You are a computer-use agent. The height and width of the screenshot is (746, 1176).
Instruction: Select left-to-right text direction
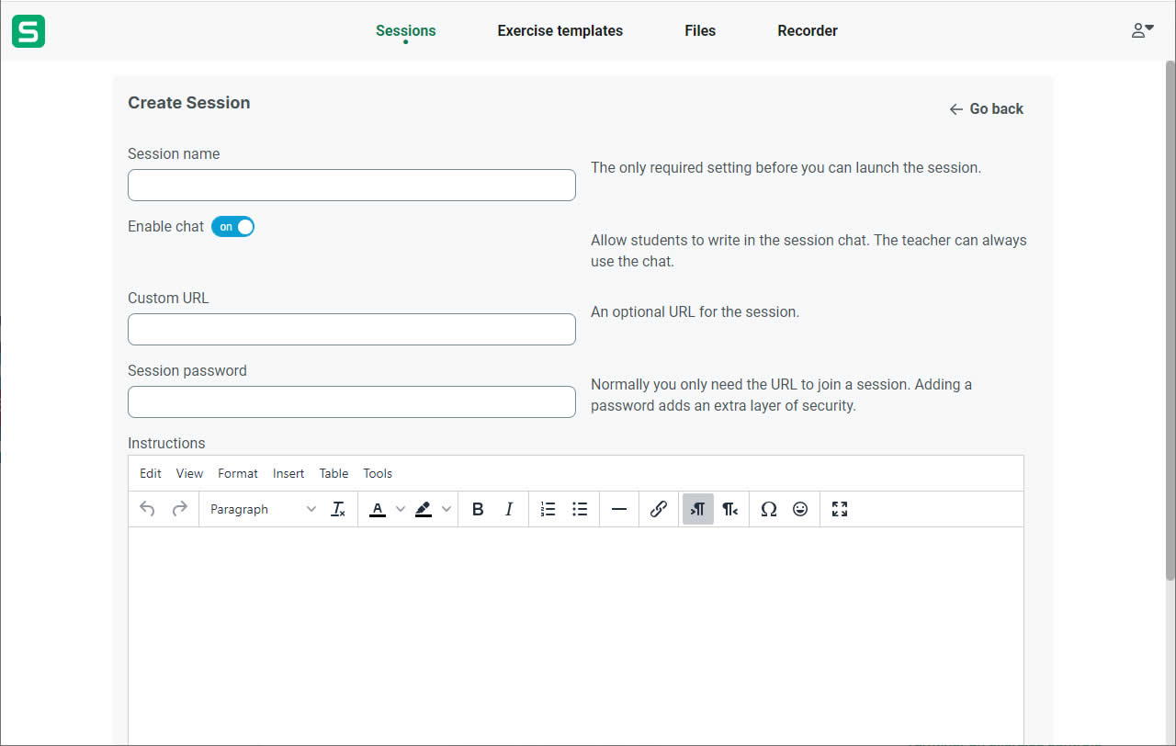point(698,509)
